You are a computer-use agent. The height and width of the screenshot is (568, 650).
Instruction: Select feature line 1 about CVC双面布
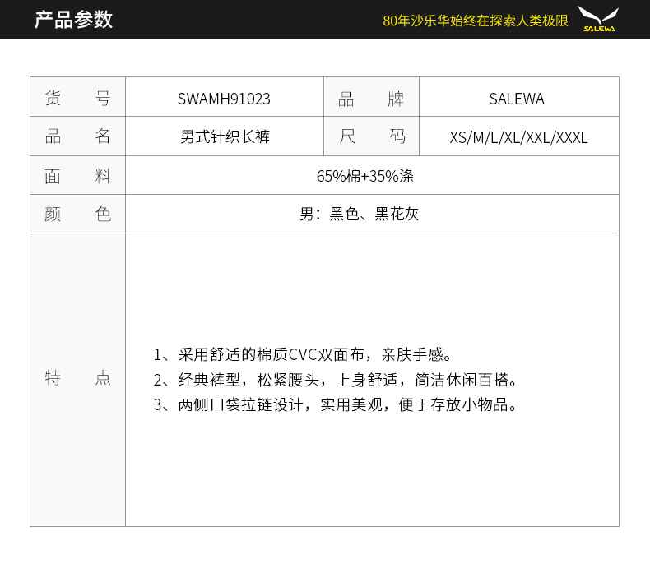[x=303, y=354]
